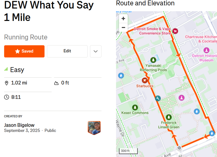The width and height of the screenshot is (217, 157).
Task: Select the Detroit Smoke & Vape shopping cart icon
Action: coord(175,31)
